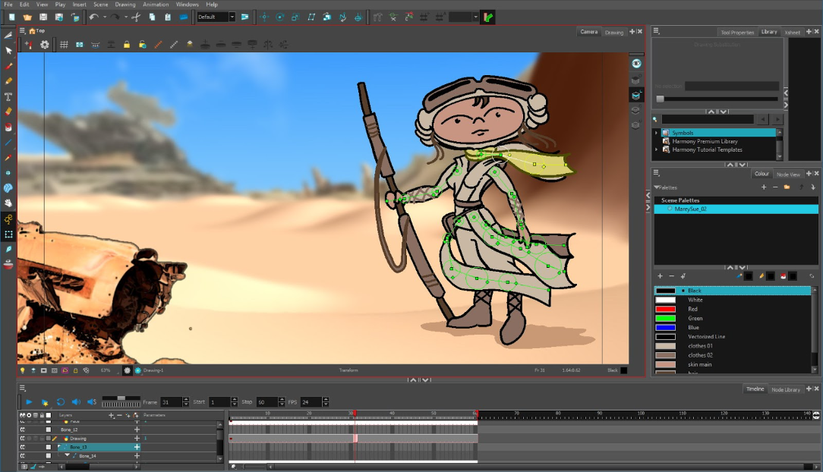
Task: Switch to the Node Library tab
Action: [786, 389]
